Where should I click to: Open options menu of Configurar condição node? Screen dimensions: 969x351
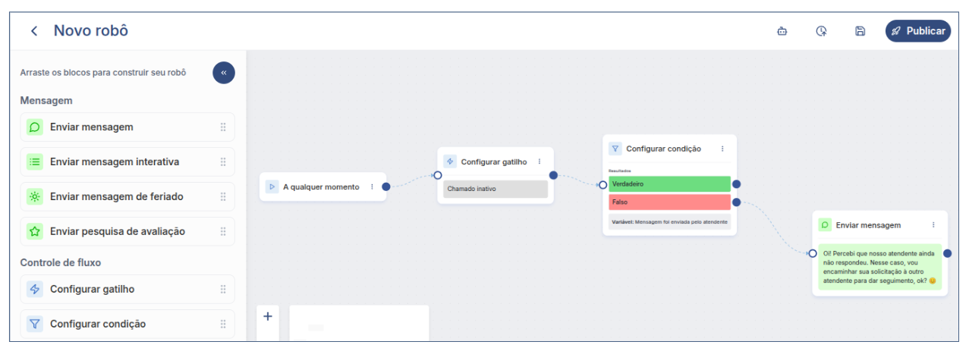tap(722, 149)
